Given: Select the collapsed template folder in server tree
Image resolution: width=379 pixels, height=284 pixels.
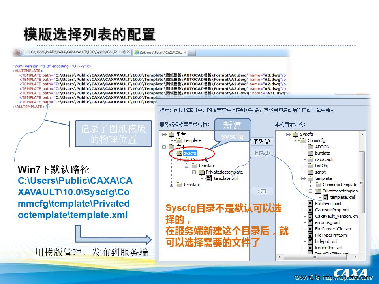Looking at the screenshot, I should click(x=192, y=185).
